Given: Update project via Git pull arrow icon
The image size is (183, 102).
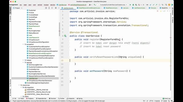Looking at the screenshot, I should pyautogui.click(x=151, y=5).
